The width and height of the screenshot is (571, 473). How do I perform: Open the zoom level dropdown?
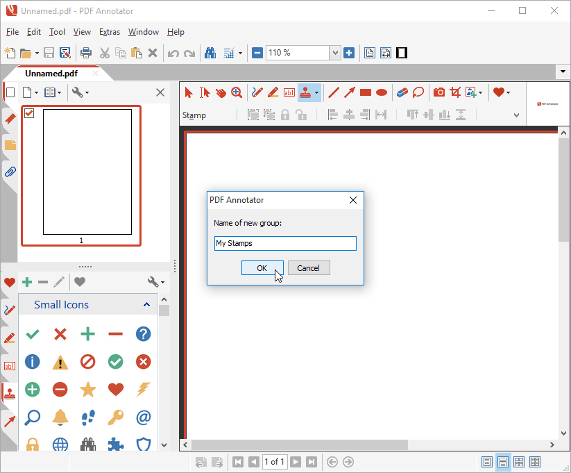[x=335, y=53]
